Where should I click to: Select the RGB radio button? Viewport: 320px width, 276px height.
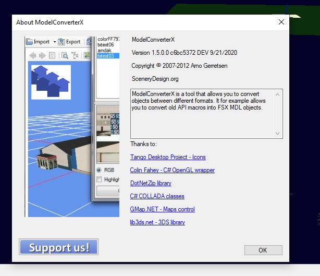point(99,170)
